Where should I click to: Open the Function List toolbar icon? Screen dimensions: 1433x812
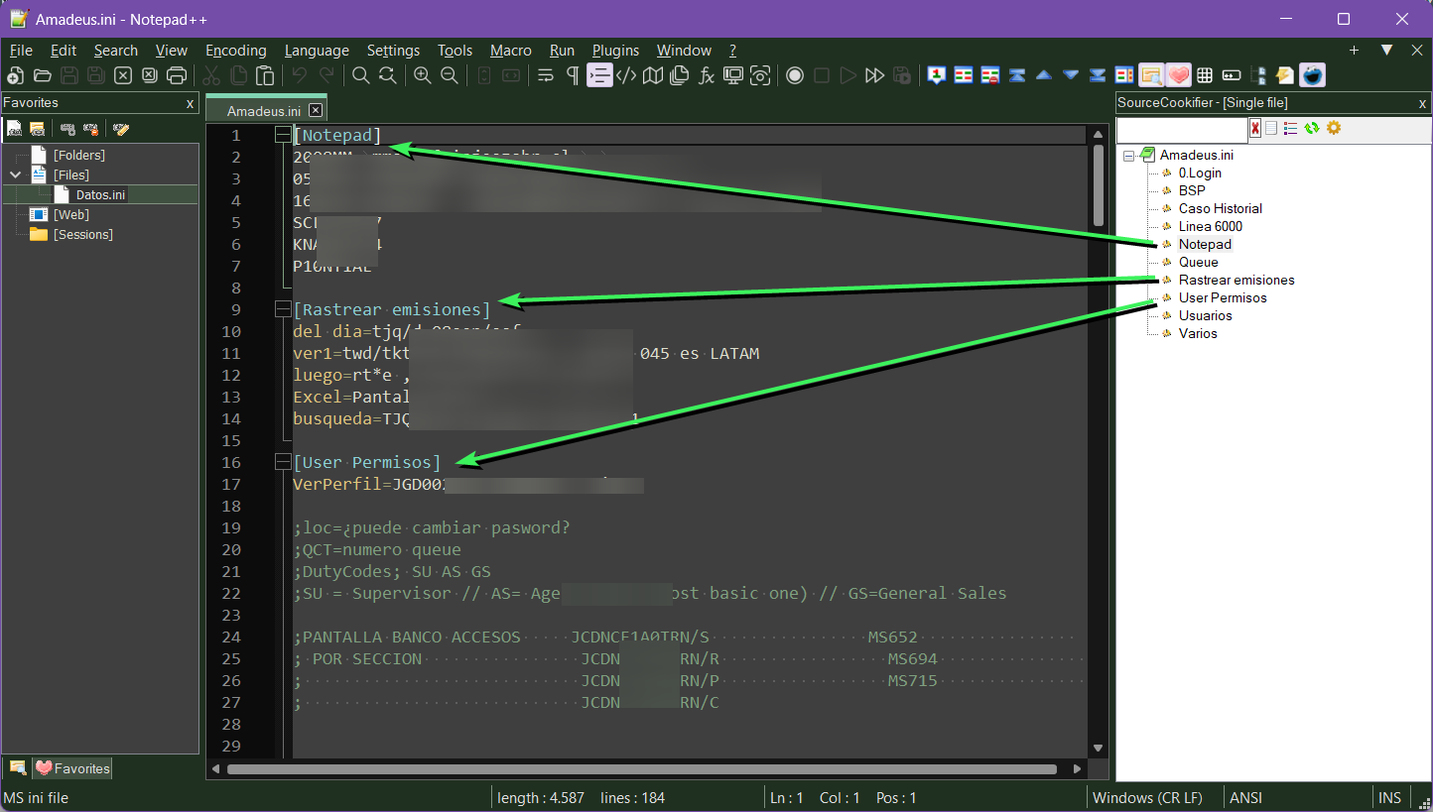(x=707, y=75)
